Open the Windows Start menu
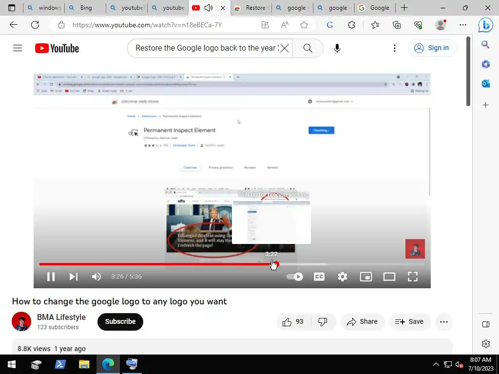This screenshot has width=499, height=374. click(12, 364)
